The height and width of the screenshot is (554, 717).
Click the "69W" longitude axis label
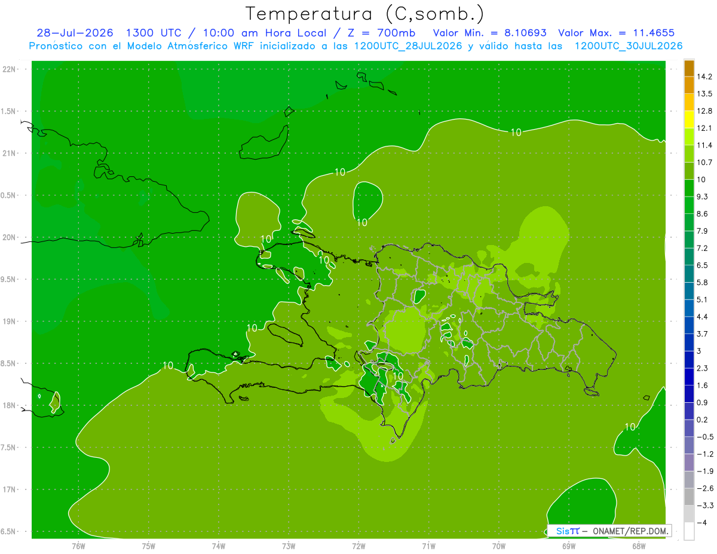568,546
